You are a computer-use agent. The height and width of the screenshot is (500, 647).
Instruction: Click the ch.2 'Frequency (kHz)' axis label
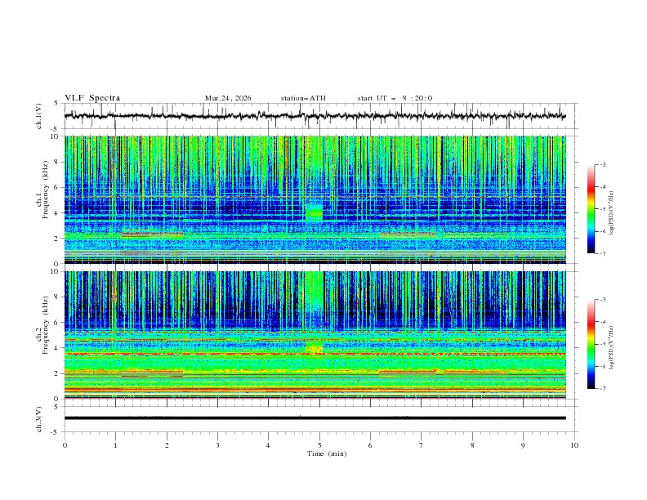click(45, 325)
